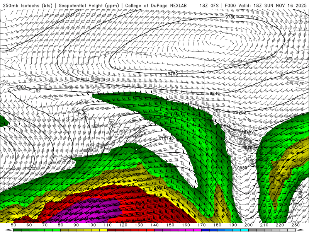Click the dark blue swatch just after 170

pyautogui.click(x=205, y=230)
